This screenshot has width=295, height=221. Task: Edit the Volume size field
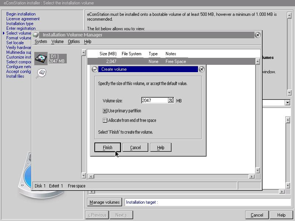155,100
